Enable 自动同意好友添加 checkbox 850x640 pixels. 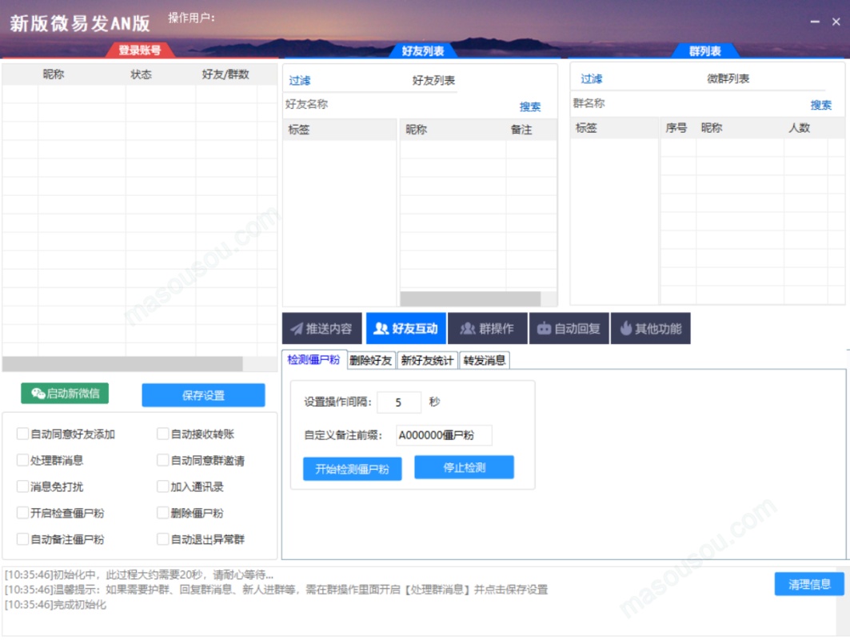[x=22, y=434]
